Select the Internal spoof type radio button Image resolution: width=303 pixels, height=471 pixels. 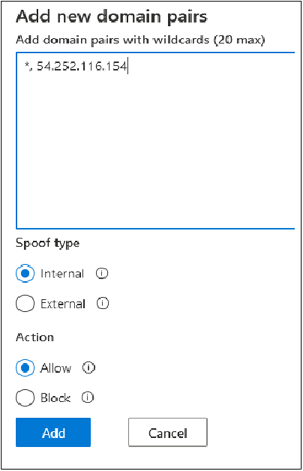[x=25, y=274]
